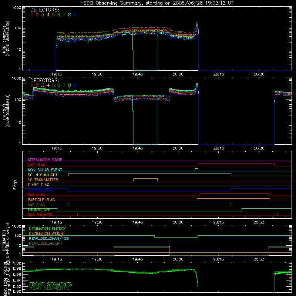
Task: Click the 19:45 tick under the front segments plot
Action: pos(138,74)
